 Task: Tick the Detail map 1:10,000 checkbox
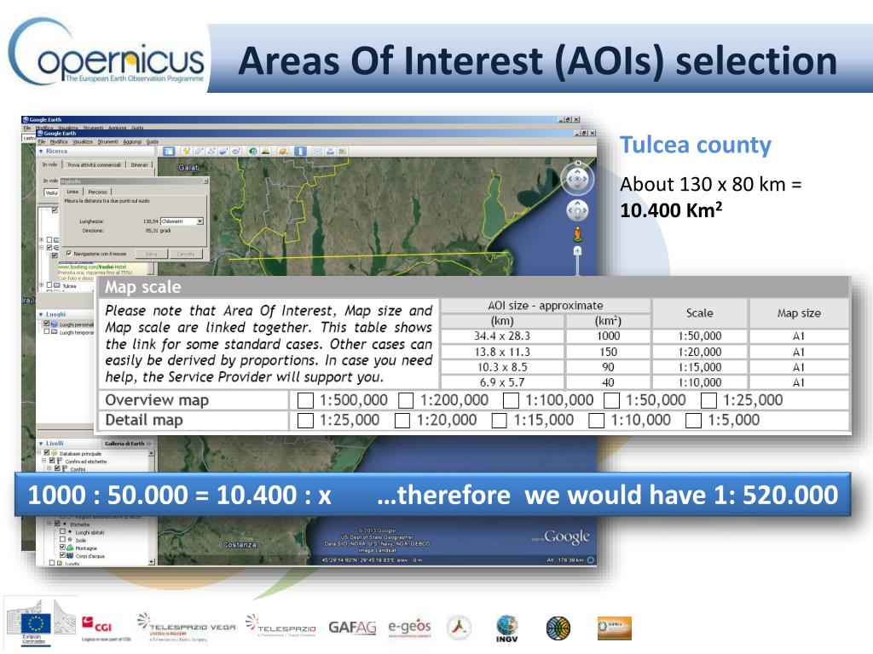[x=596, y=421]
